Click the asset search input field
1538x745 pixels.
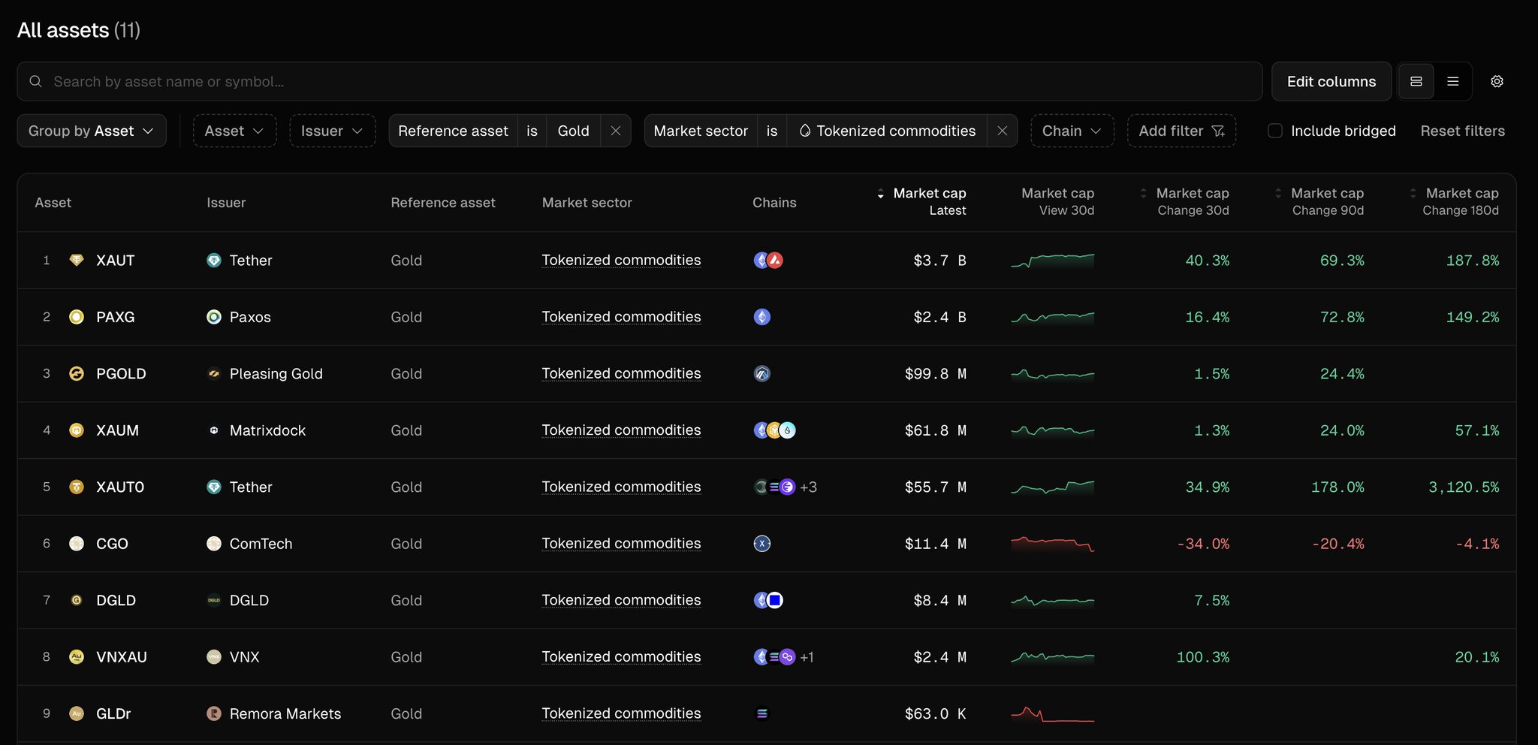pos(638,81)
